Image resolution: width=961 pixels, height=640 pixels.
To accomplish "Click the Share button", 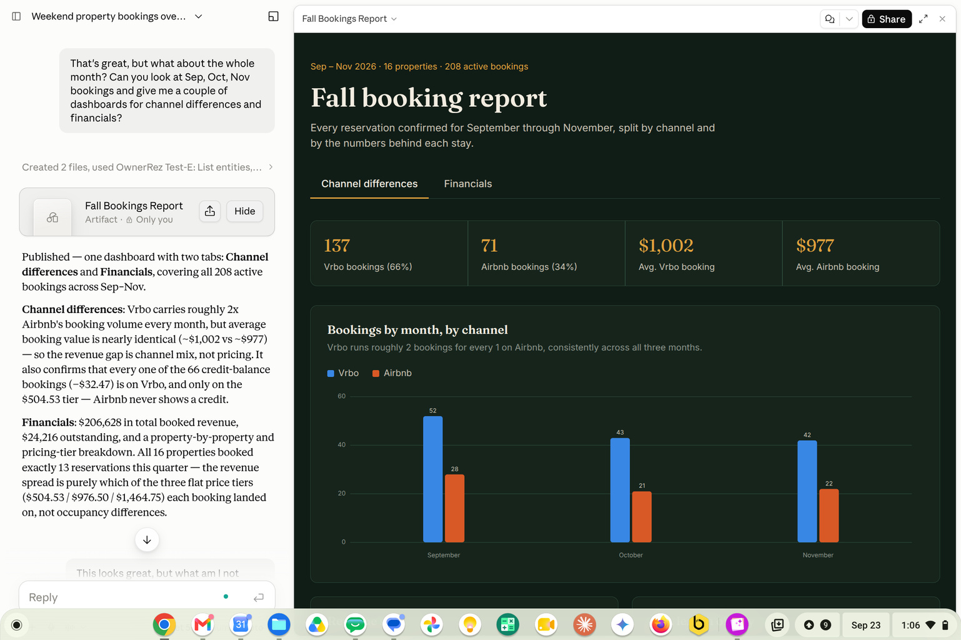I will [887, 19].
